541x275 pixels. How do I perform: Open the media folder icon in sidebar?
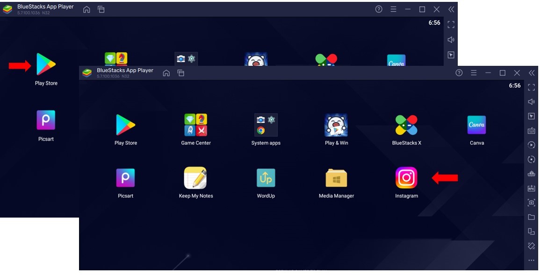coord(531,217)
